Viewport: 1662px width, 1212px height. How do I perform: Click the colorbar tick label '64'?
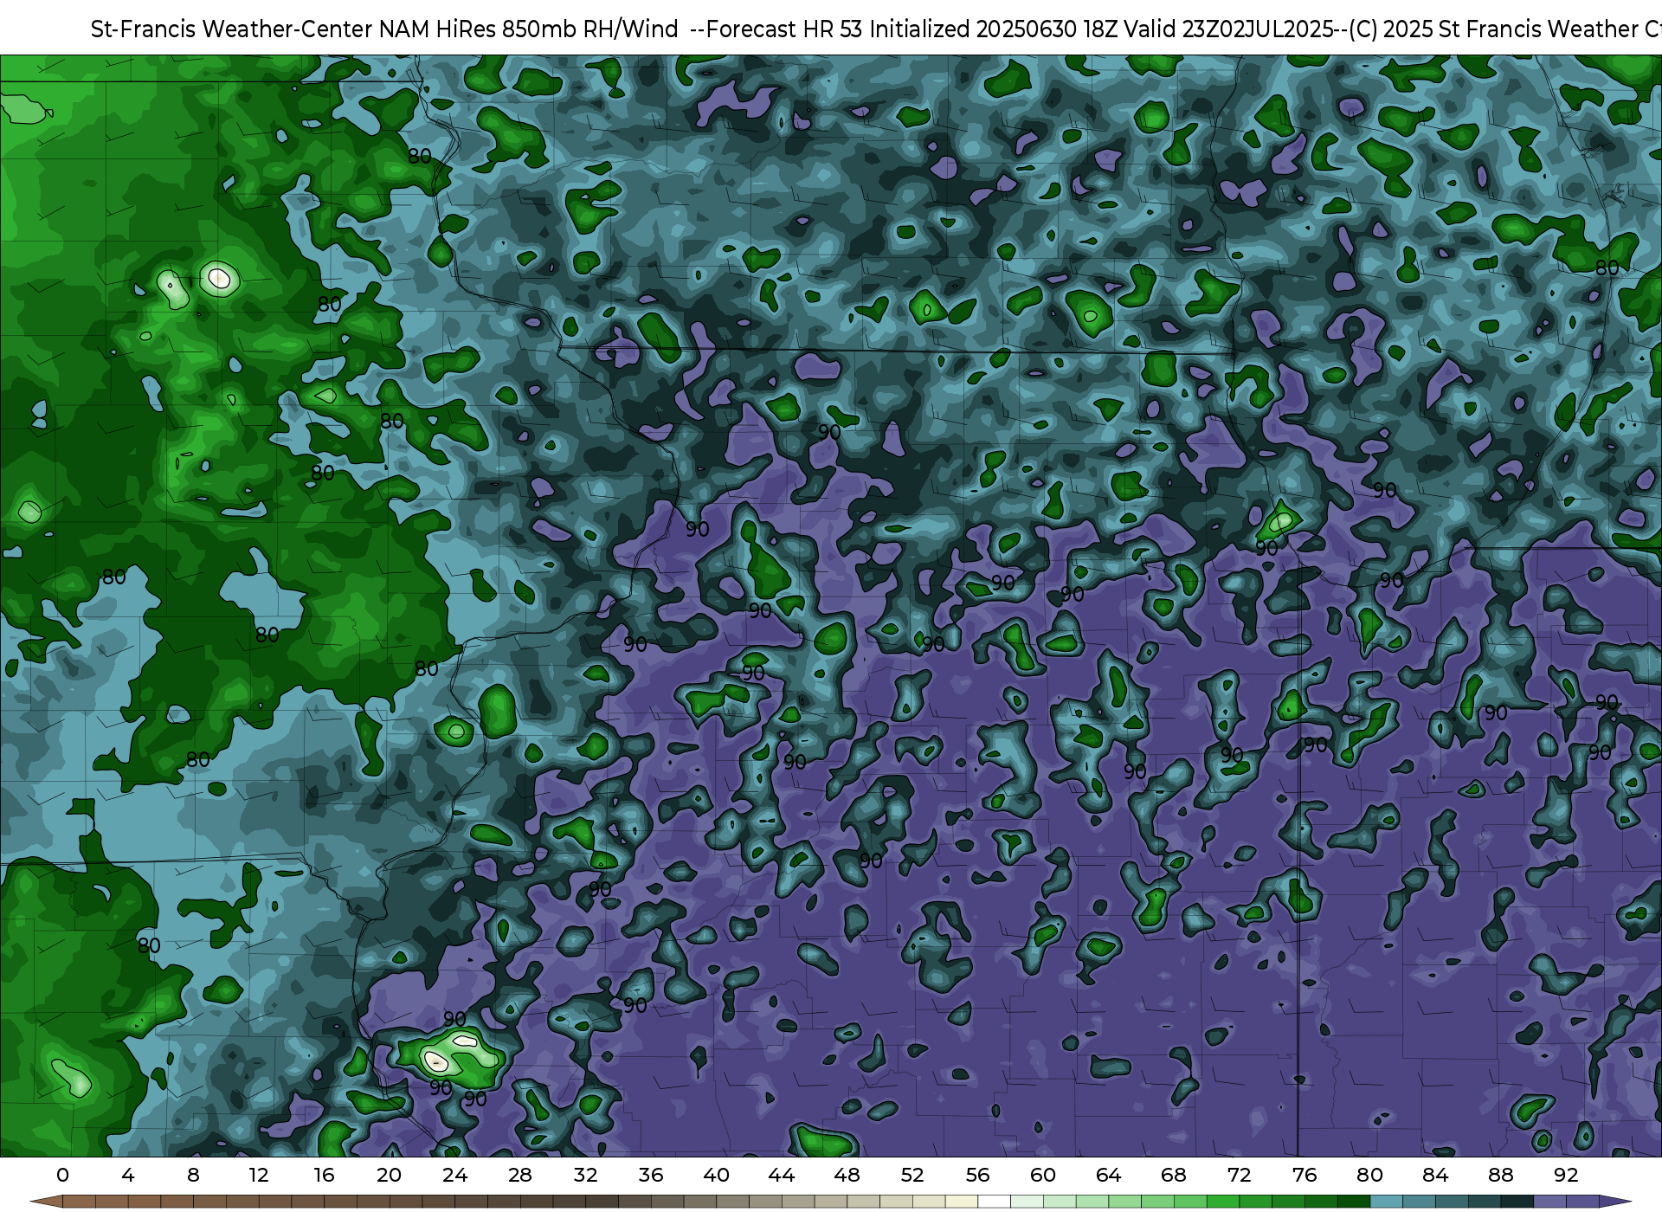coord(1108,1175)
